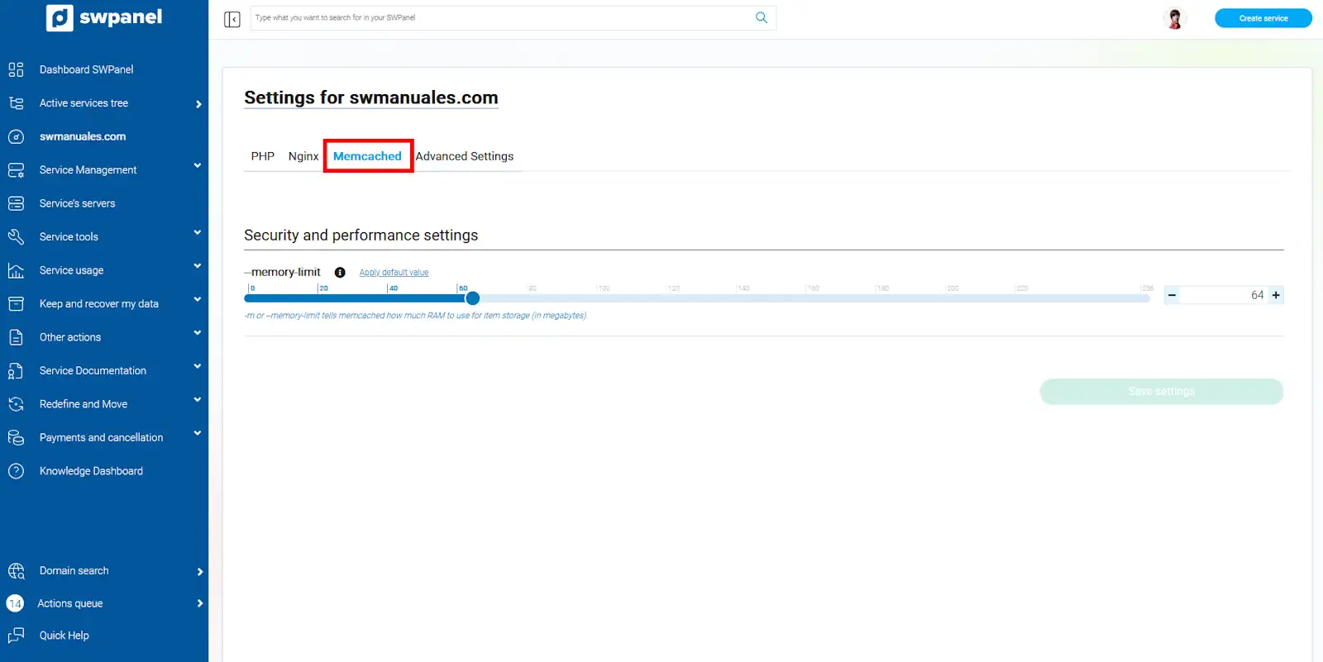Open the Advanced Settings tab
Image resolution: width=1323 pixels, height=662 pixels.
coord(464,156)
